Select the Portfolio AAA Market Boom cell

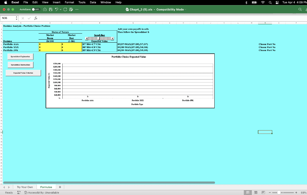click(x=50, y=44)
